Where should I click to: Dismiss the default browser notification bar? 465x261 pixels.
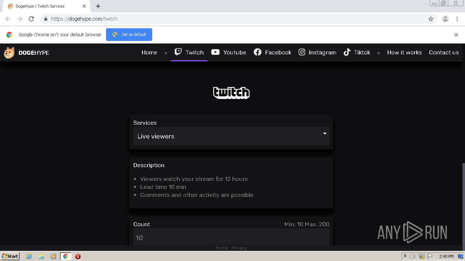click(x=456, y=35)
